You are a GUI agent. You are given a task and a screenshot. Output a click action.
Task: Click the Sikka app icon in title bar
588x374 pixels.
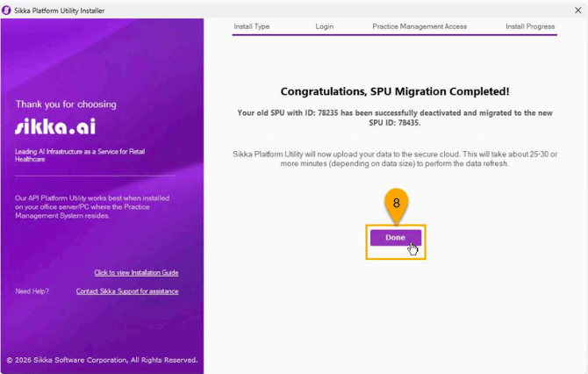[x=9, y=8]
